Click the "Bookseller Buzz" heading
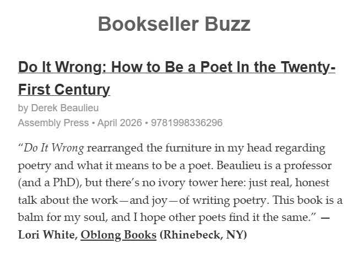Image resolution: width=359 pixels, height=260 pixels. (x=174, y=24)
